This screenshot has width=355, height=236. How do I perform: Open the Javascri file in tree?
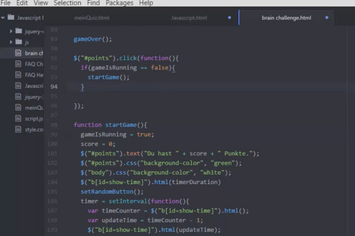(34, 86)
